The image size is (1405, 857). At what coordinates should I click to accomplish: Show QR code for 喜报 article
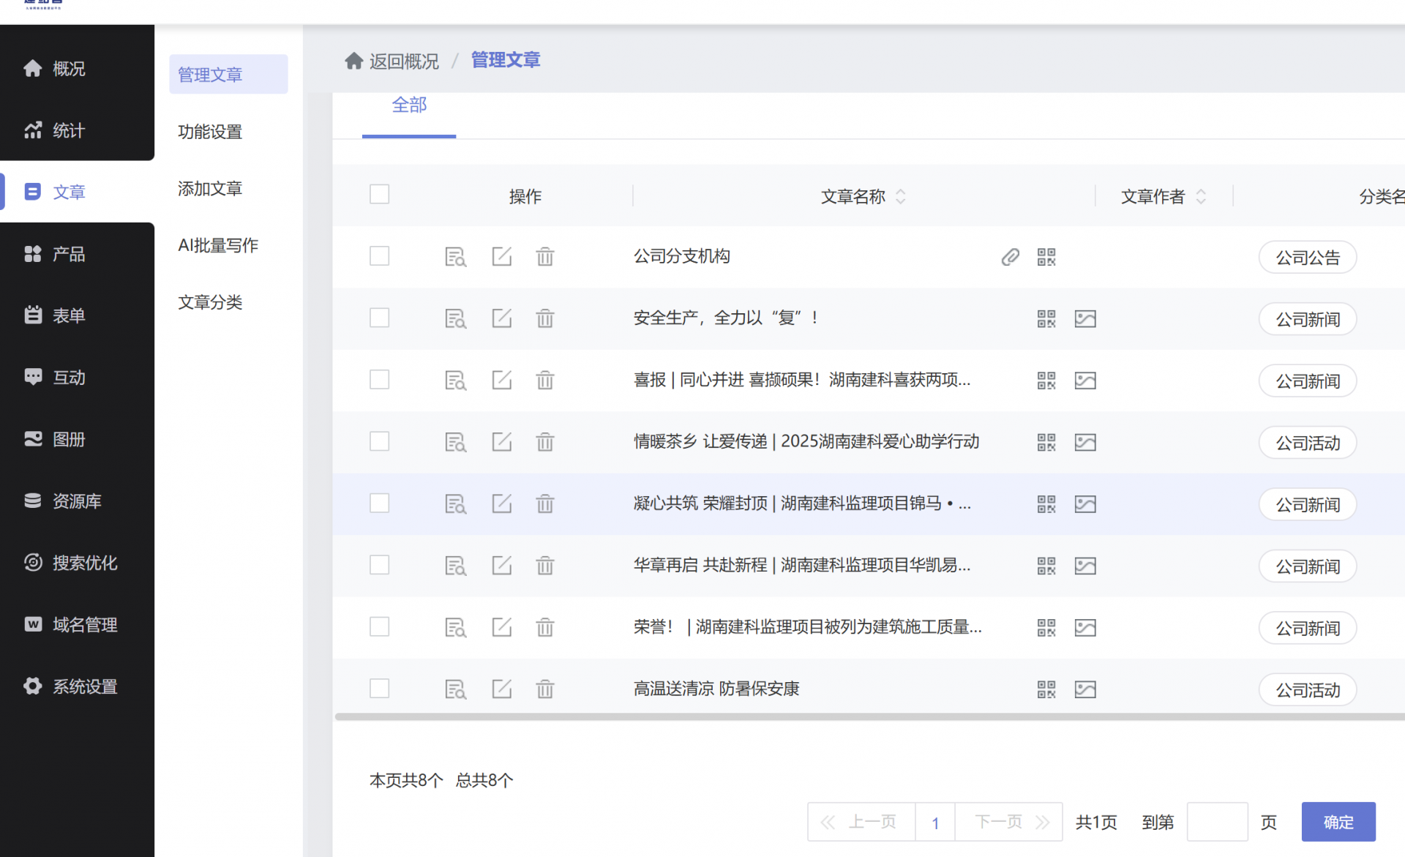point(1046,381)
